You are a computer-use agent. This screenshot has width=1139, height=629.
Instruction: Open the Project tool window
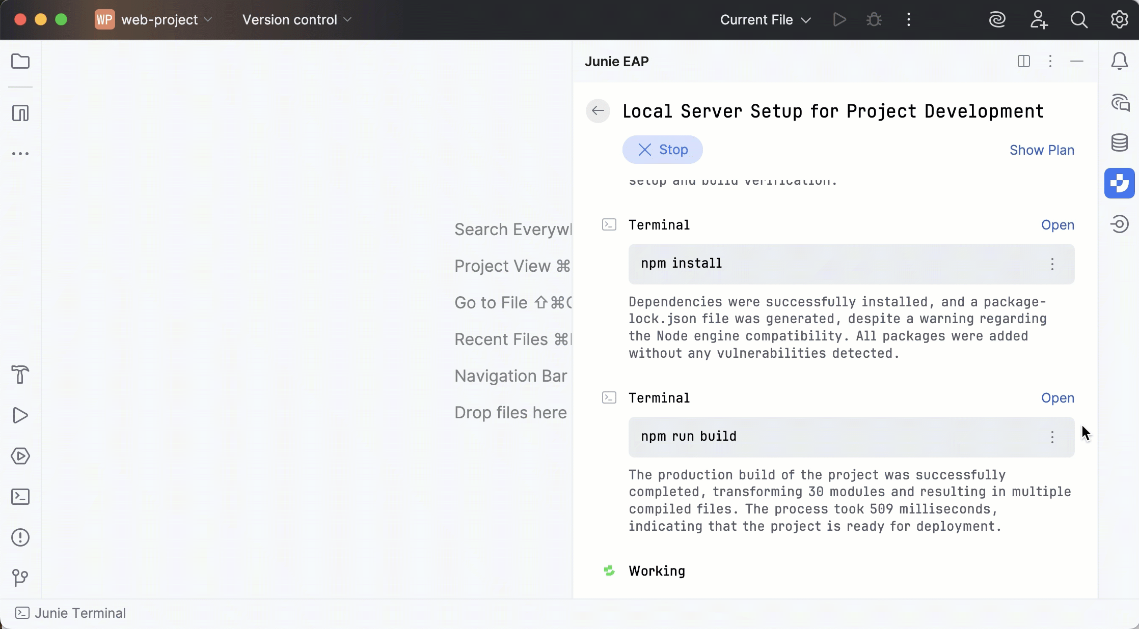point(20,61)
